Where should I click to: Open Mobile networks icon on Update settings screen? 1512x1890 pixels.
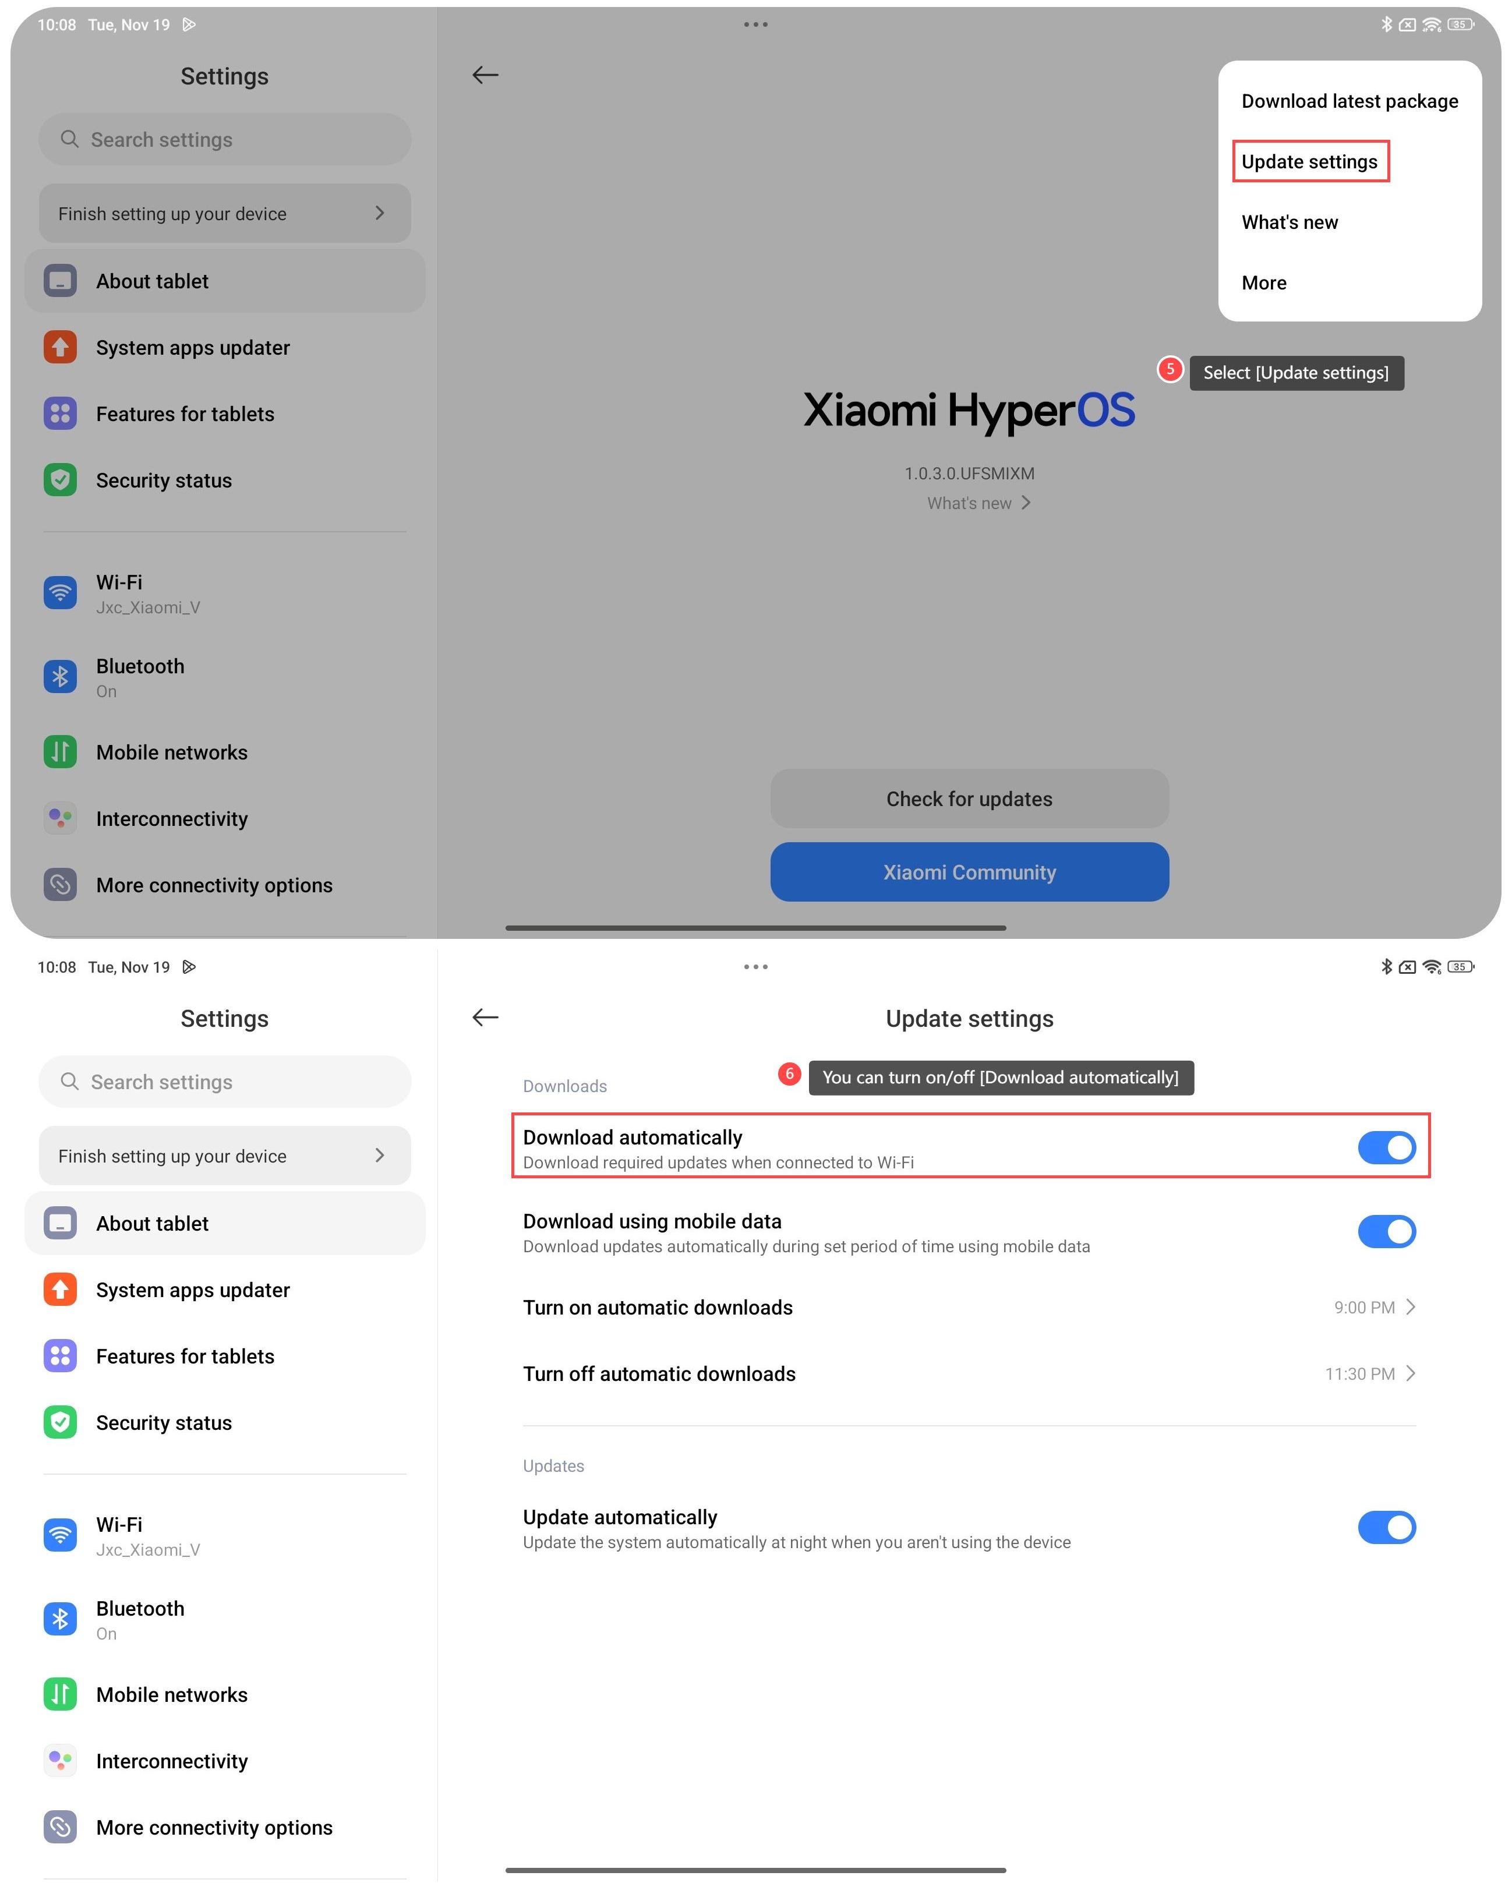(x=59, y=1694)
